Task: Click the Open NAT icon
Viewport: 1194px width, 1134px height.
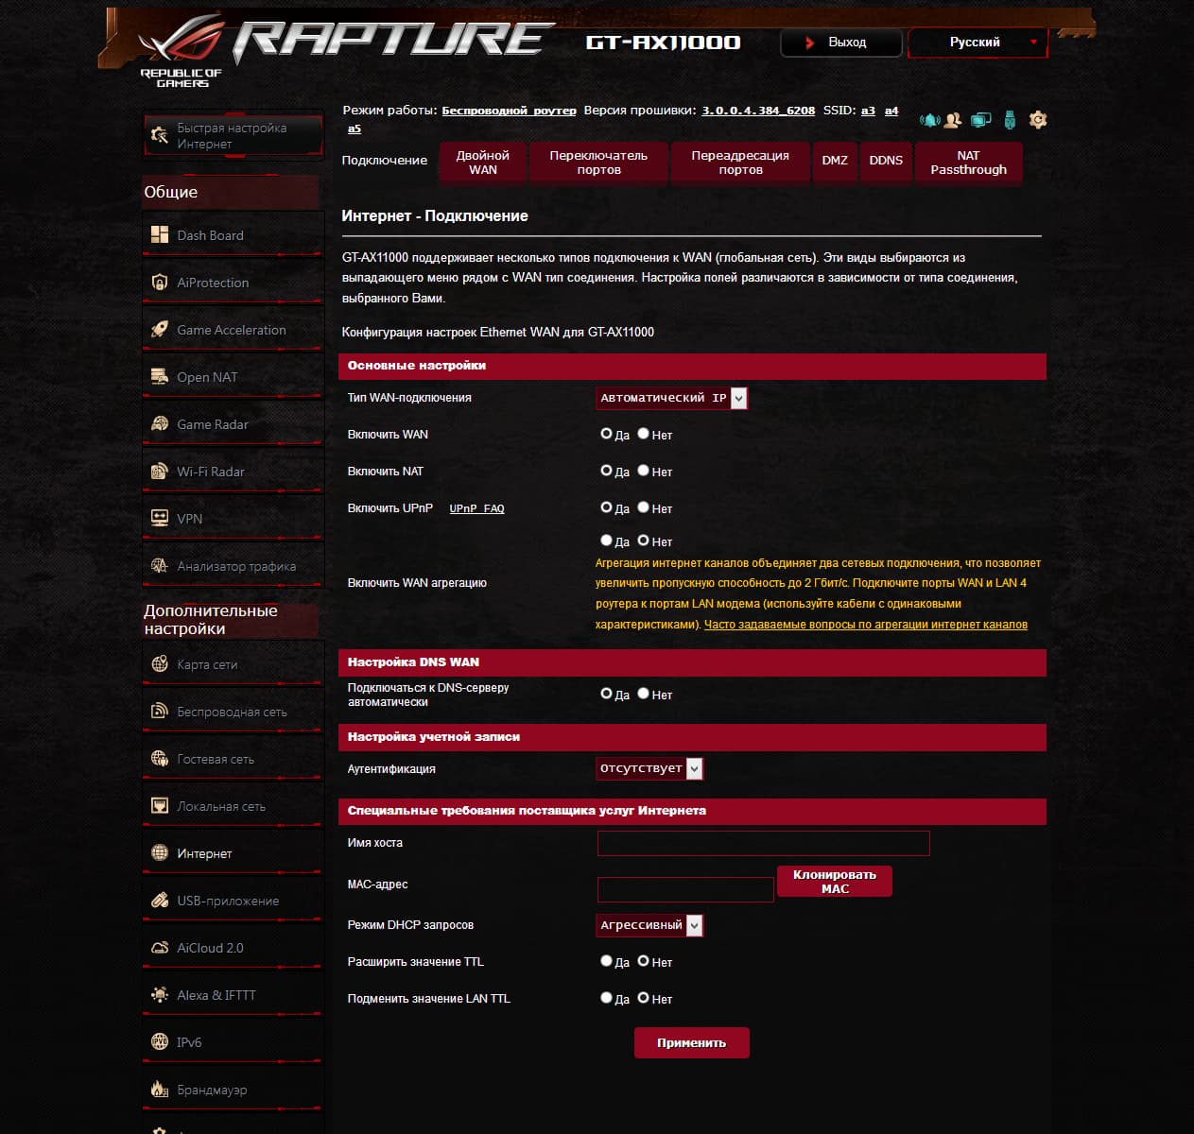Action: [159, 376]
